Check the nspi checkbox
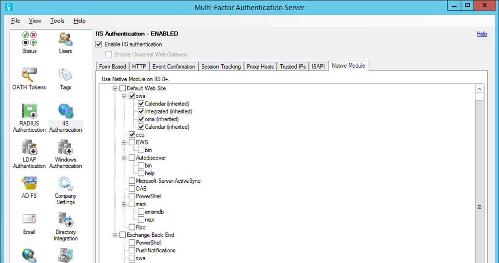499x263 pixels. tap(141, 219)
